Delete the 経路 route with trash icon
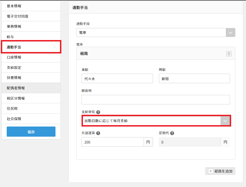The height and width of the screenshot is (187, 246). 229,54
